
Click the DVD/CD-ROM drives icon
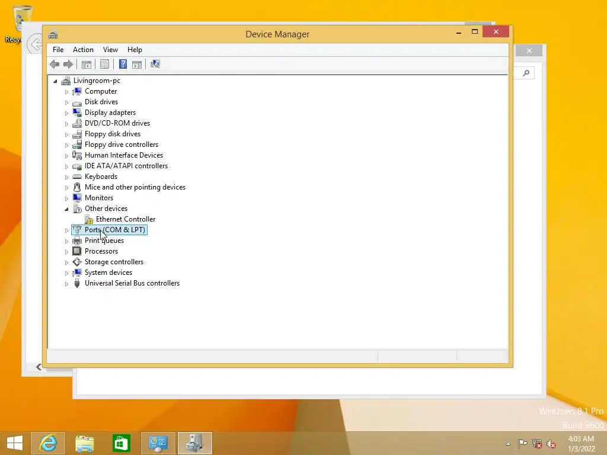point(77,123)
